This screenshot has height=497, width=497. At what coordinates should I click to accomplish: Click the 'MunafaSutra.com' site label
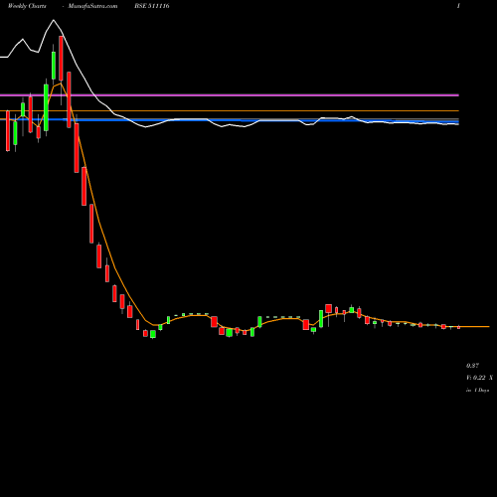[x=92, y=6]
